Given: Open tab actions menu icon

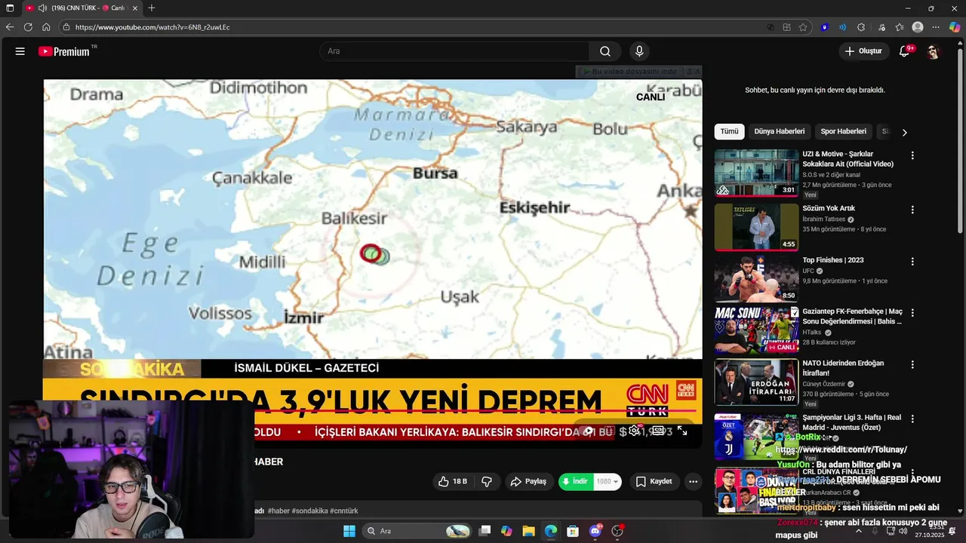Looking at the screenshot, I should click(x=10, y=8).
